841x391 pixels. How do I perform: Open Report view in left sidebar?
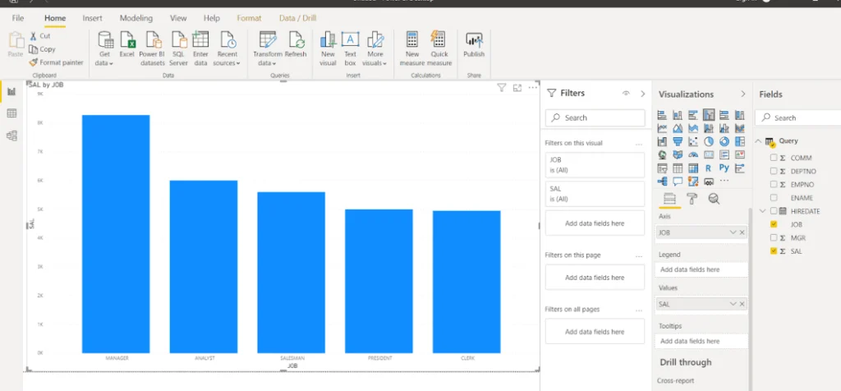(x=11, y=91)
